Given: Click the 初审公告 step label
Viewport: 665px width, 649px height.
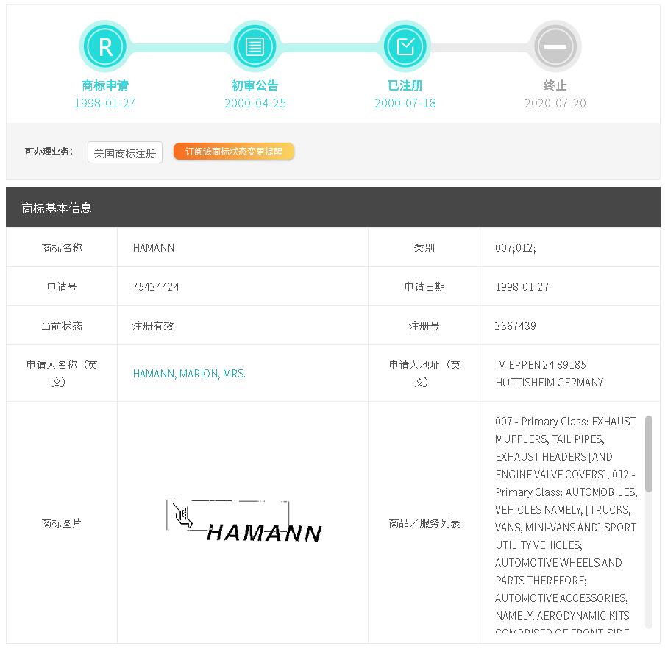Looking at the screenshot, I should (x=255, y=85).
